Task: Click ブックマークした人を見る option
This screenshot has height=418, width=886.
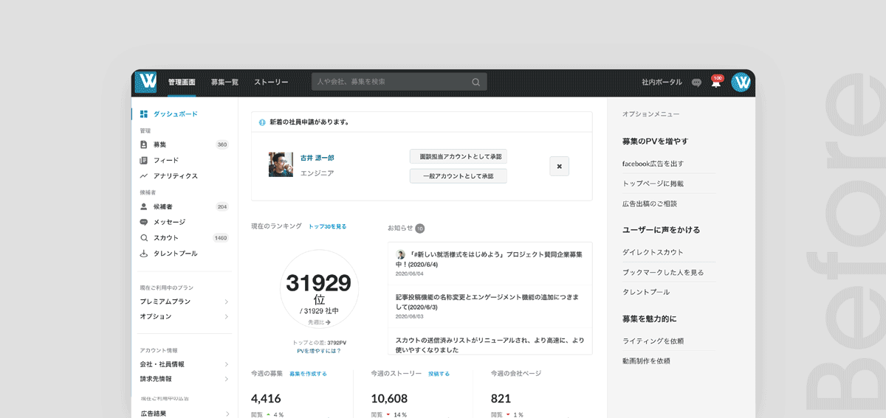Action: point(663,272)
